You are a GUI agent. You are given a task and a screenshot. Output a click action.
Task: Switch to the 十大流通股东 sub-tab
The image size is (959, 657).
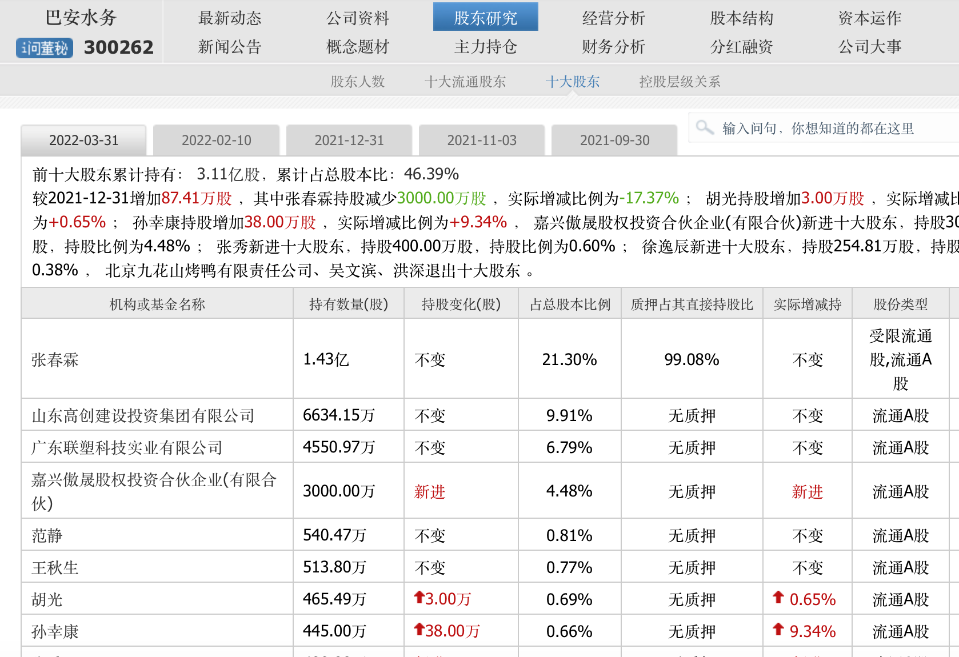click(x=465, y=82)
